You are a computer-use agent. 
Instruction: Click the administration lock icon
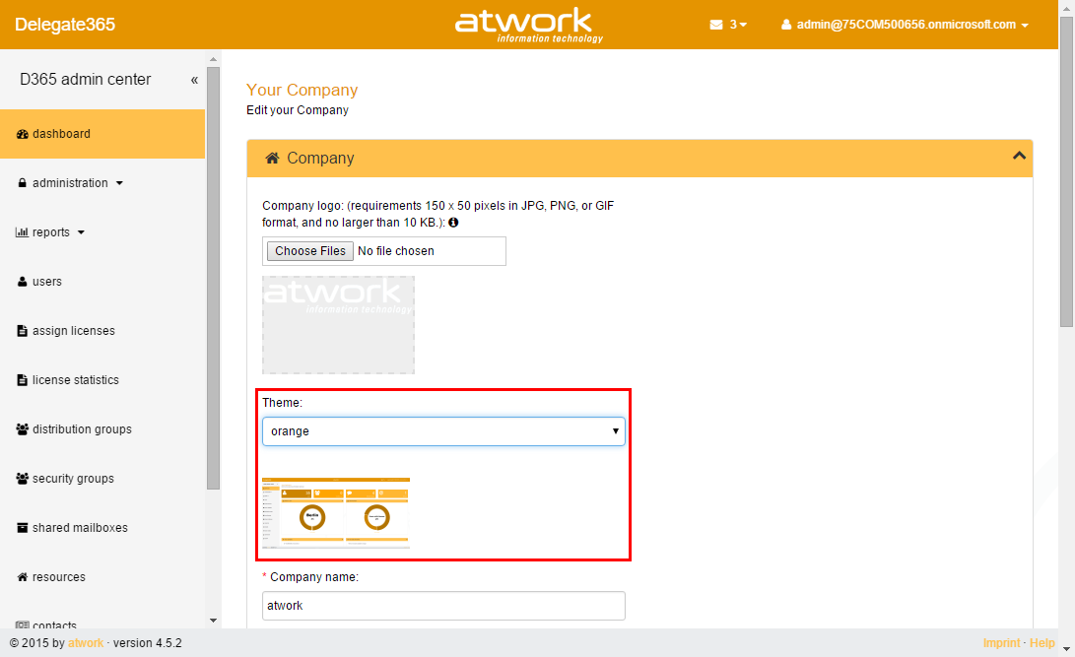22,183
